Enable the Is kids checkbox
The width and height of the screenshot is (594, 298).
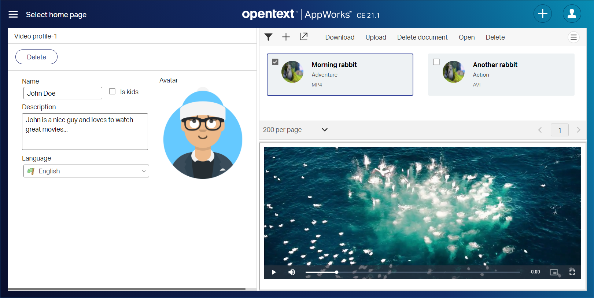(112, 92)
